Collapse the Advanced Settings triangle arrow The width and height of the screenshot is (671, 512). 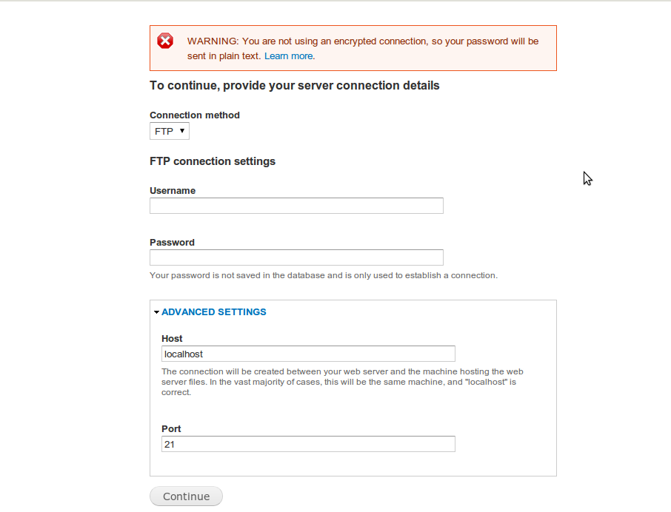click(157, 312)
